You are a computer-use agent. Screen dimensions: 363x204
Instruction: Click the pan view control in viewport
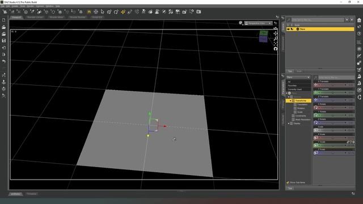[x=276, y=34]
